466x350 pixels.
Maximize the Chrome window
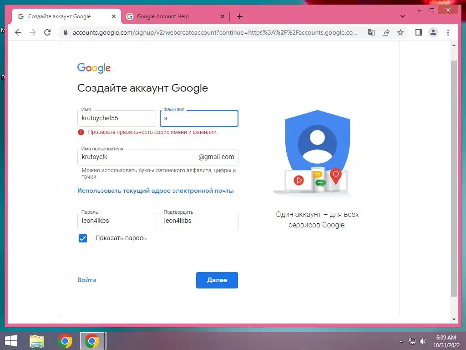(x=432, y=10)
